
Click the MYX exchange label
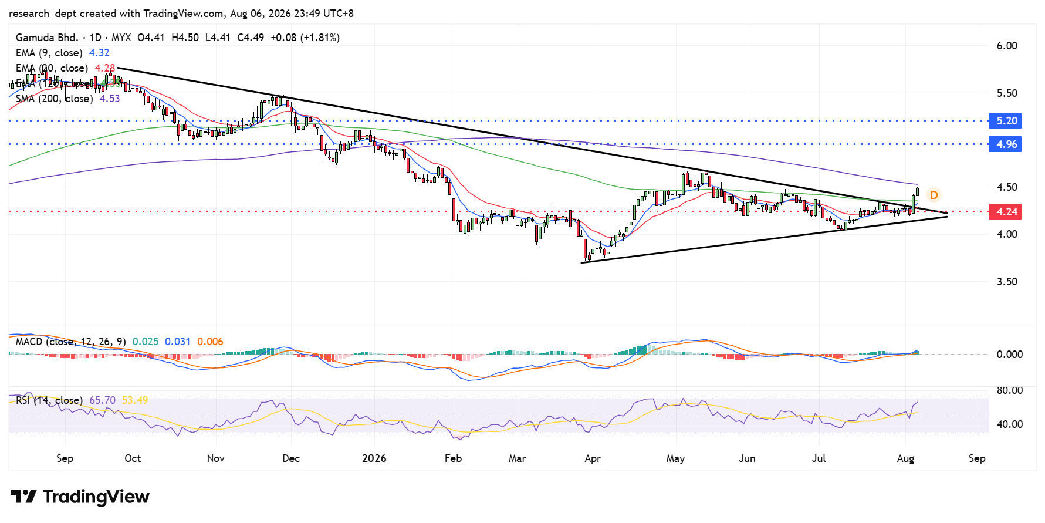click(121, 38)
